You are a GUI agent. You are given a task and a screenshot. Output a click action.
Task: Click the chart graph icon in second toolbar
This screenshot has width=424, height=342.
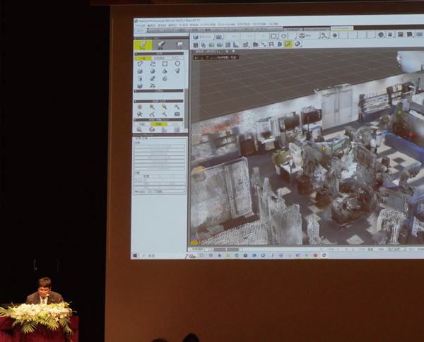[236, 45]
